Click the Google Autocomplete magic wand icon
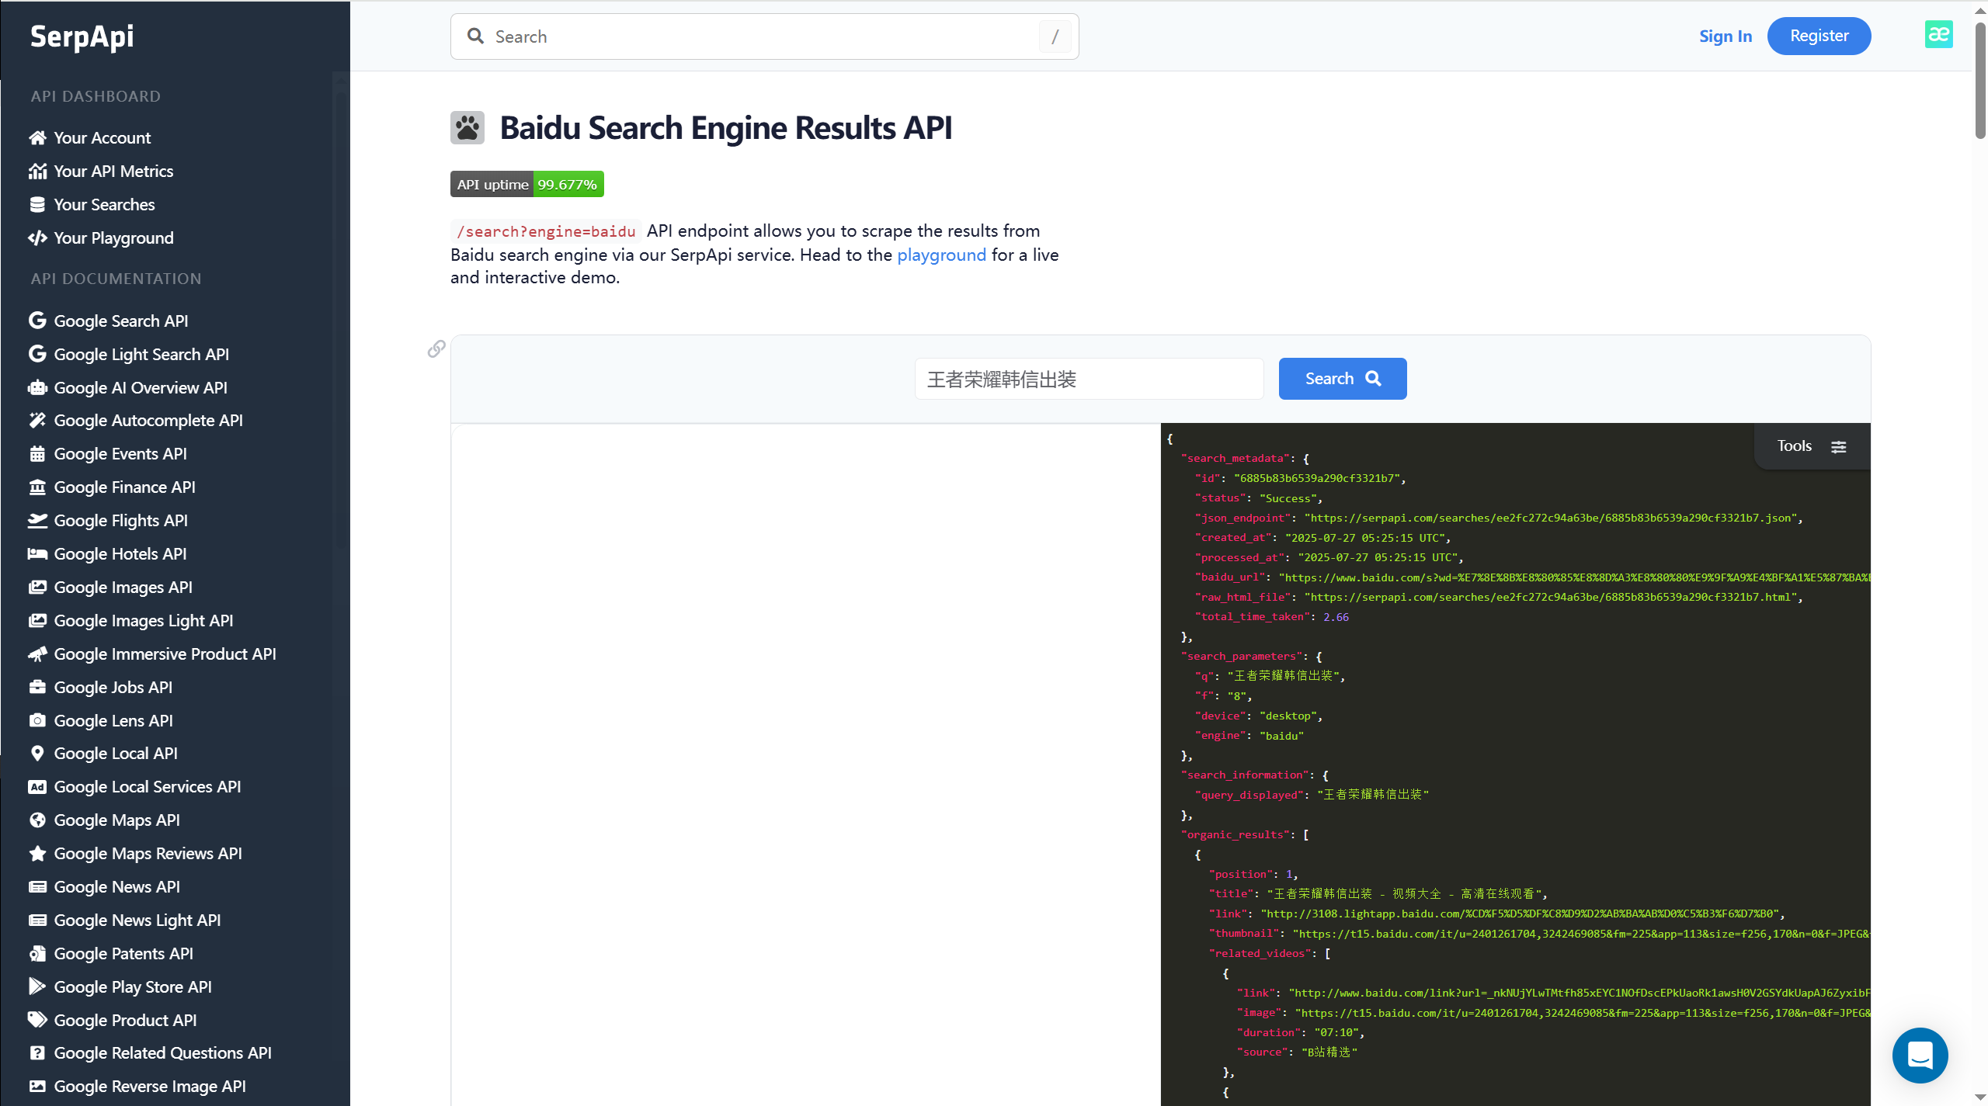The height and width of the screenshot is (1106, 1988). coord(37,421)
